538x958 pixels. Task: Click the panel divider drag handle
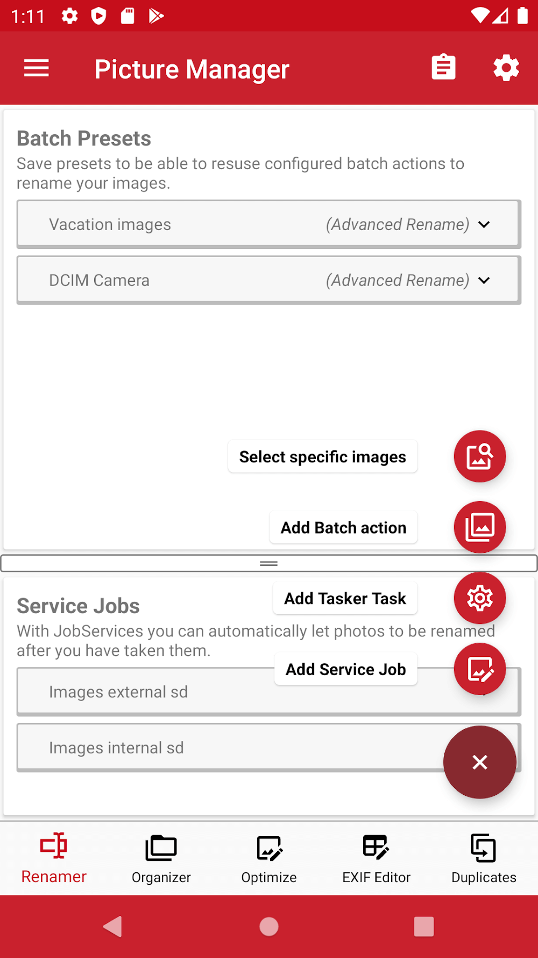268,564
